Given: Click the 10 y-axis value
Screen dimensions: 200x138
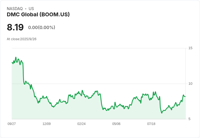Looking at the screenshot, I should pos(190,84).
